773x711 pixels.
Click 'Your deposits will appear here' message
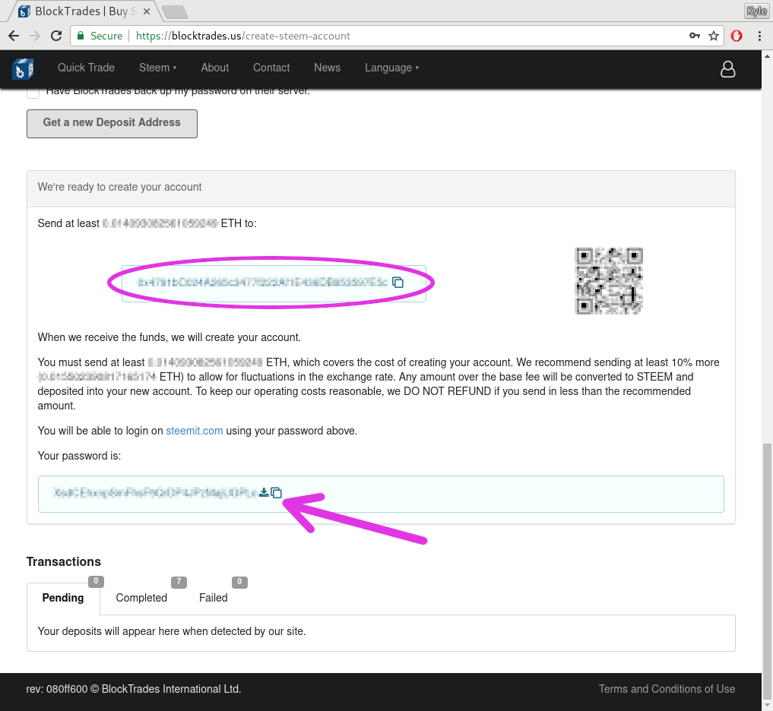click(172, 631)
